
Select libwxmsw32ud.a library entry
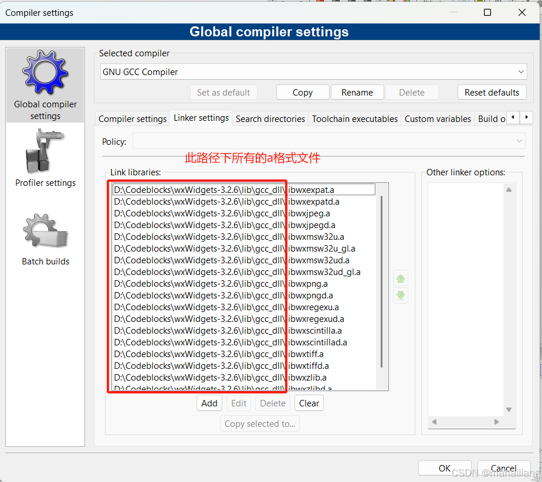[243, 260]
